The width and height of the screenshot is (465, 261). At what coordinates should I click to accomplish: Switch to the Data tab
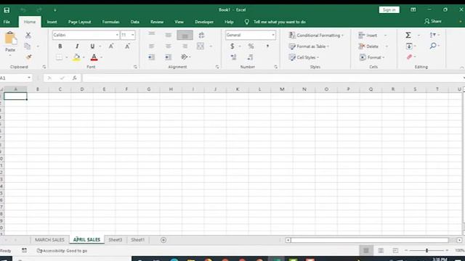pyautogui.click(x=134, y=22)
